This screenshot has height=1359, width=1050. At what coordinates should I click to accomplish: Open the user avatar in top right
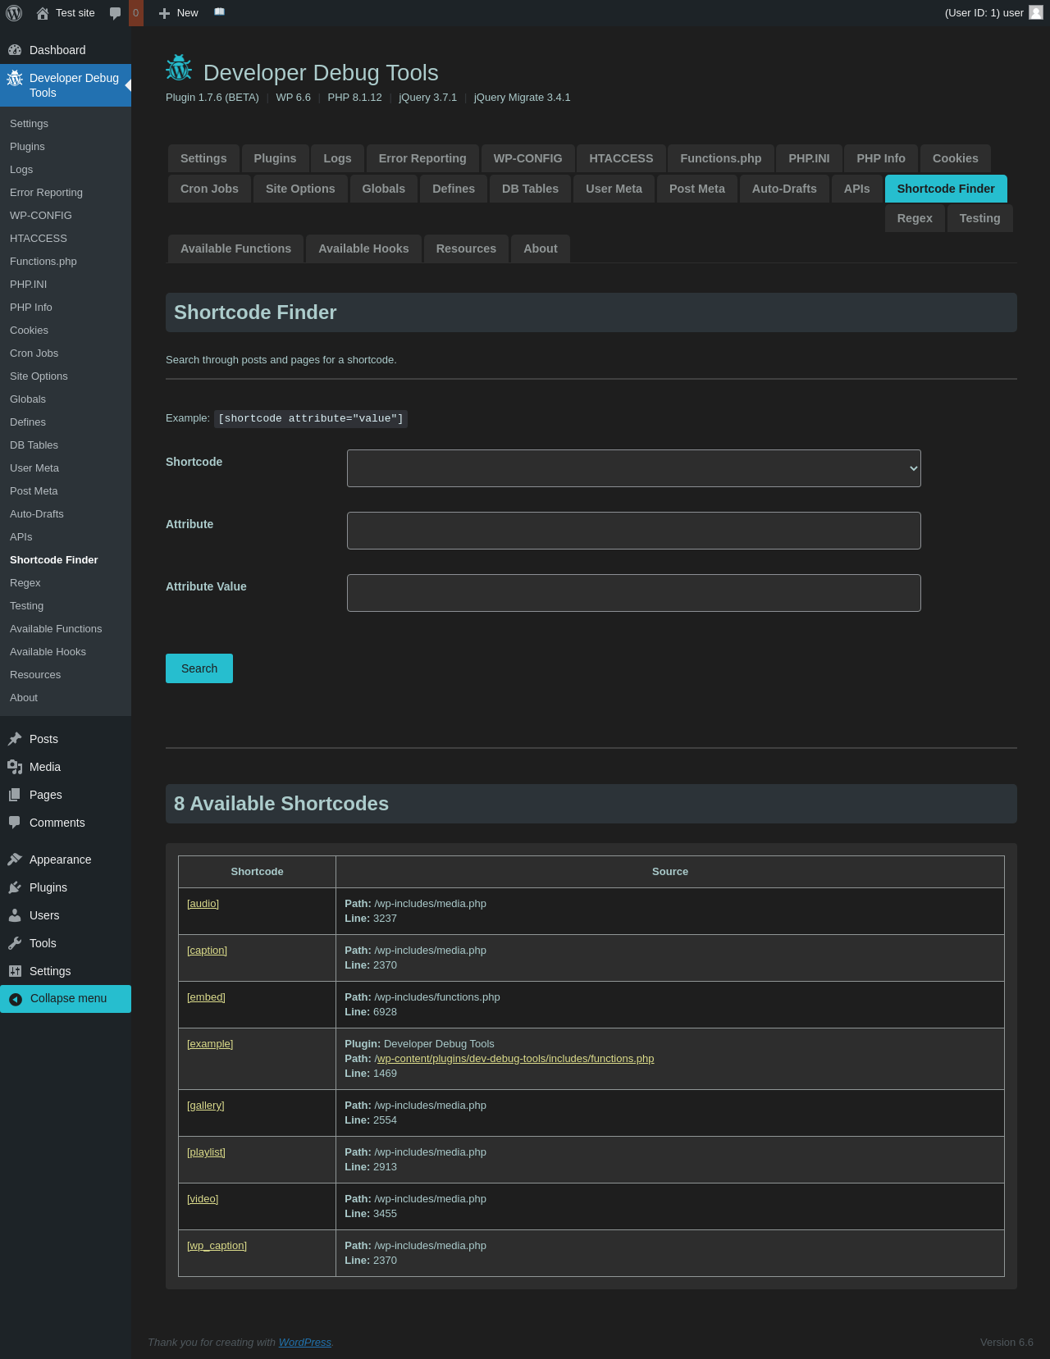pyautogui.click(x=1035, y=12)
